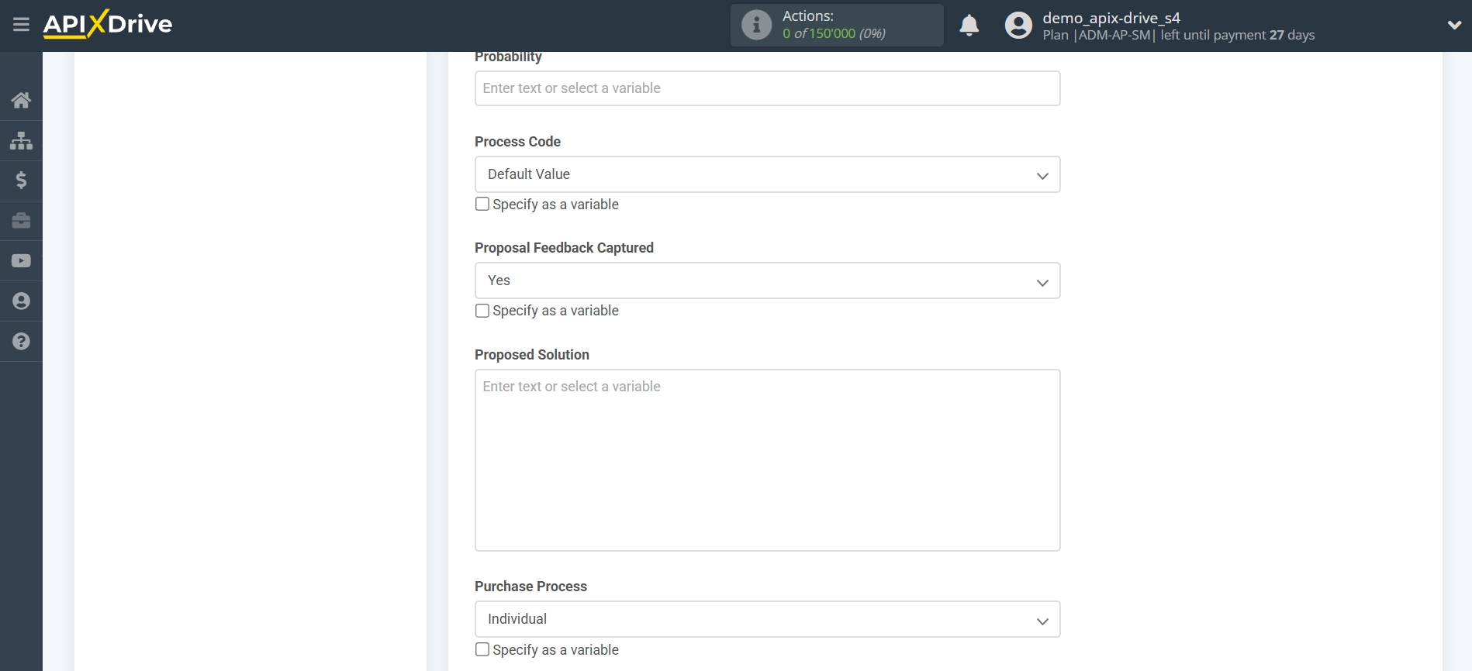The image size is (1472, 671).
Task: Click the plan payment info text
Action: (x=1178, y=35)
